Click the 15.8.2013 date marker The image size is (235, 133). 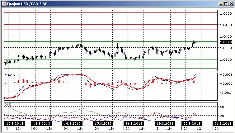[103, 124]
